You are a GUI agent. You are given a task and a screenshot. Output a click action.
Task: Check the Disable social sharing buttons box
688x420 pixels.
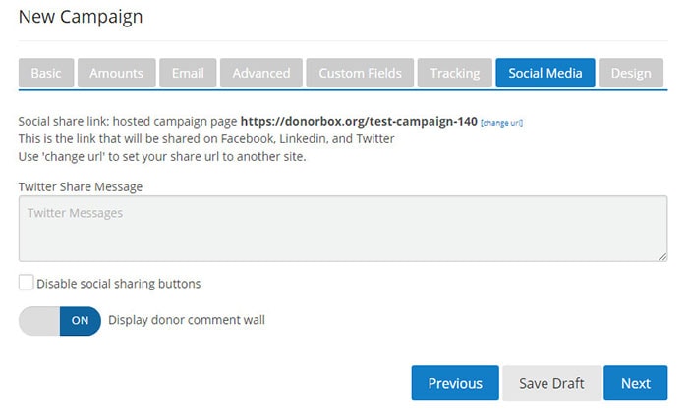click(x=26, y=284)
